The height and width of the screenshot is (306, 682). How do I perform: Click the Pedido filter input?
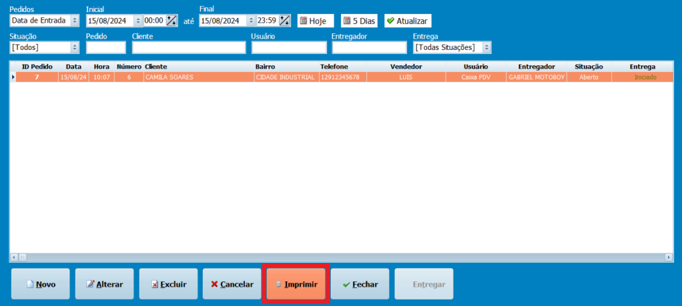click(106, 47)
